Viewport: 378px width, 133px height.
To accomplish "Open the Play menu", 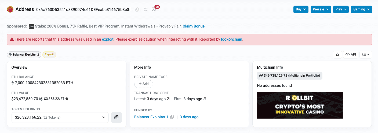I will tap(341, 9).
